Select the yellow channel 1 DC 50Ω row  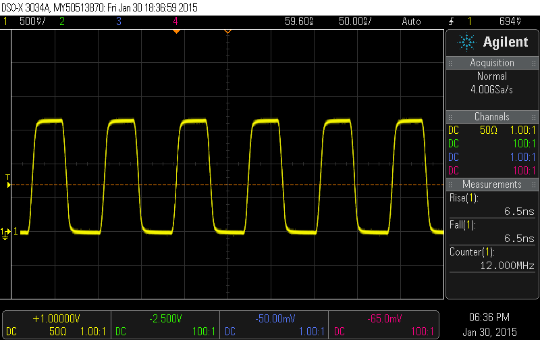point(492,130)
